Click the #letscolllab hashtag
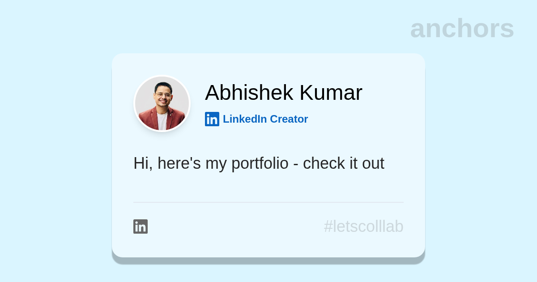537x282 pixels. tap(363, 226)
